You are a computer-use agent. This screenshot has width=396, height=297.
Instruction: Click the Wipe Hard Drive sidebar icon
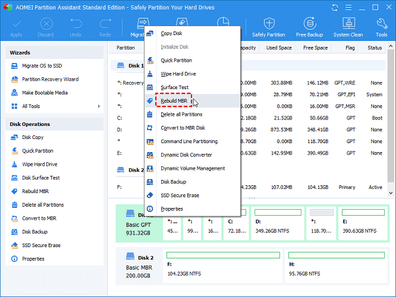coord(14,165)
